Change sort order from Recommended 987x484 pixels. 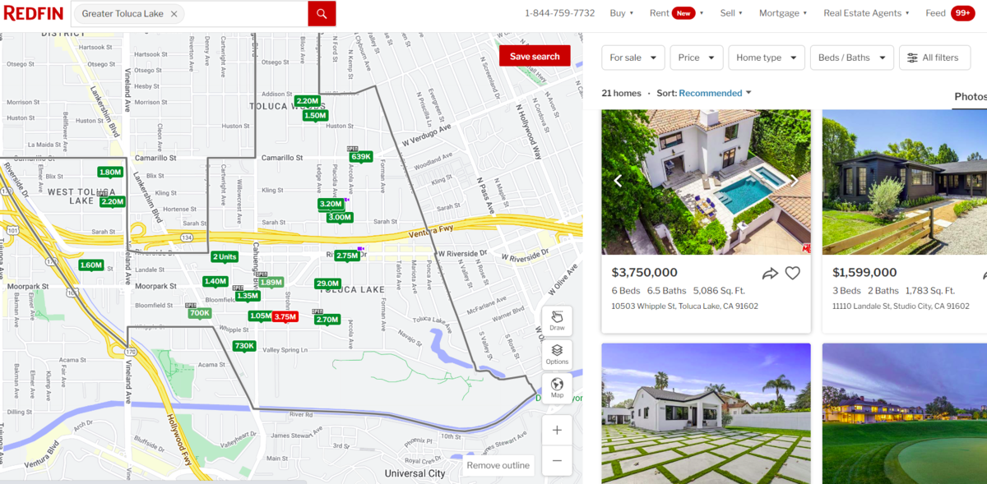pos(715,94)
